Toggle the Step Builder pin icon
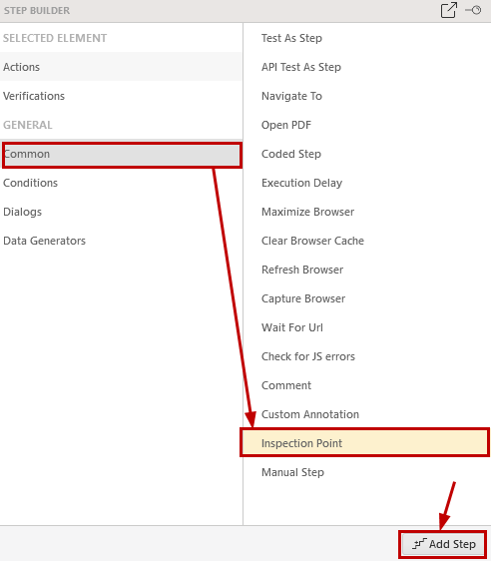Screen dimensions: 491x561 473,10
